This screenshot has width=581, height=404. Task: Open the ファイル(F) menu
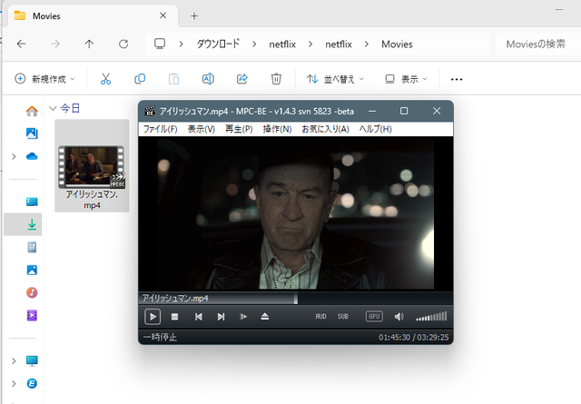(160, 129)
